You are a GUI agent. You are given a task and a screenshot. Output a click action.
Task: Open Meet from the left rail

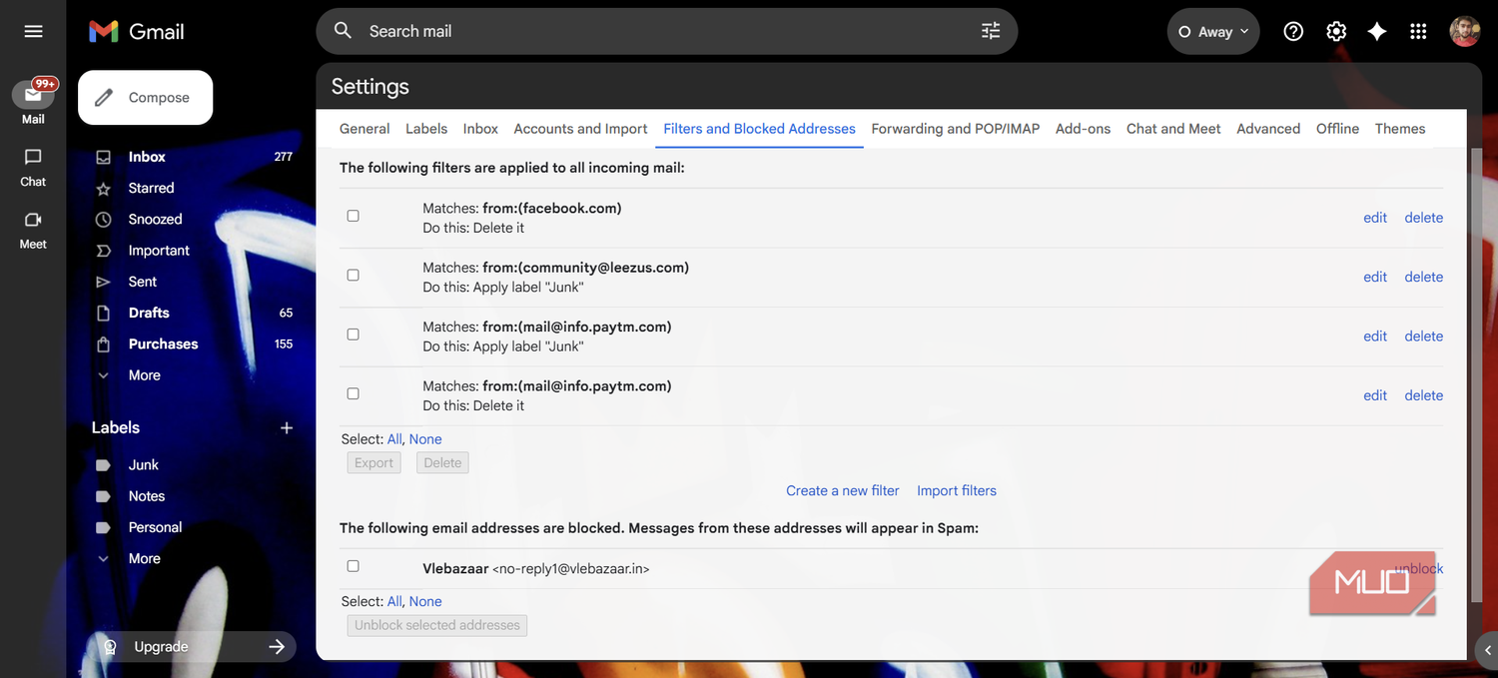(x=32, y=228)
